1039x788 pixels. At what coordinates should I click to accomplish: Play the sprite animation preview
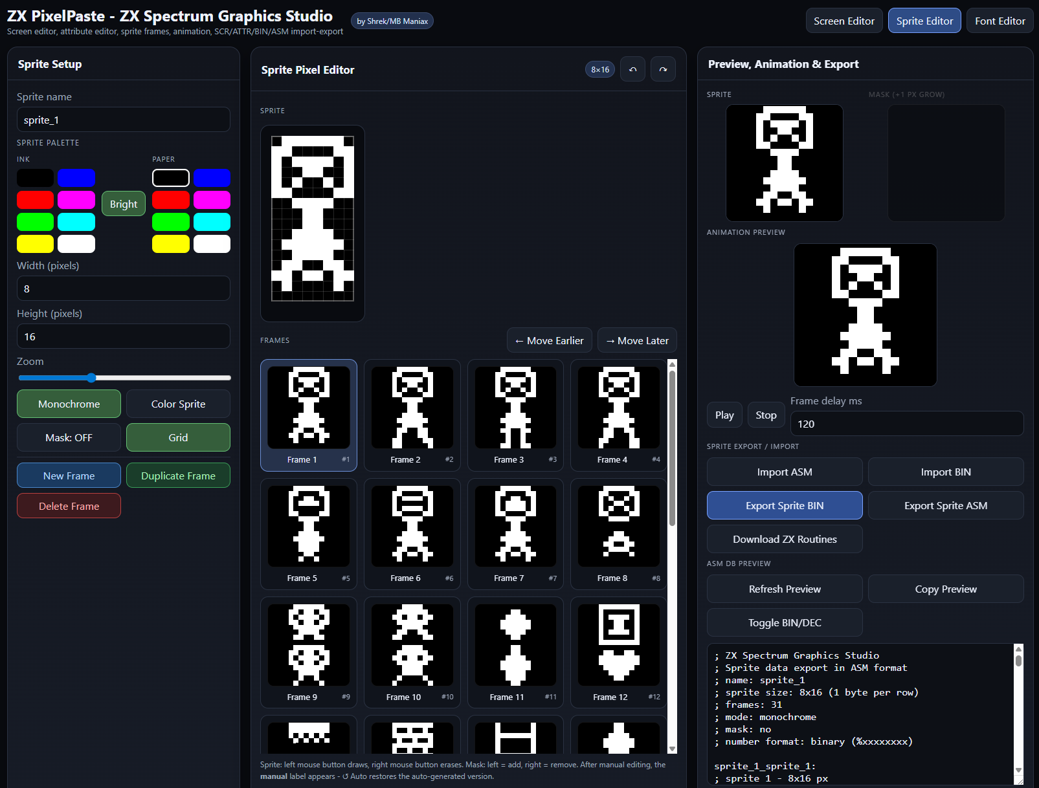click(724, 415)
